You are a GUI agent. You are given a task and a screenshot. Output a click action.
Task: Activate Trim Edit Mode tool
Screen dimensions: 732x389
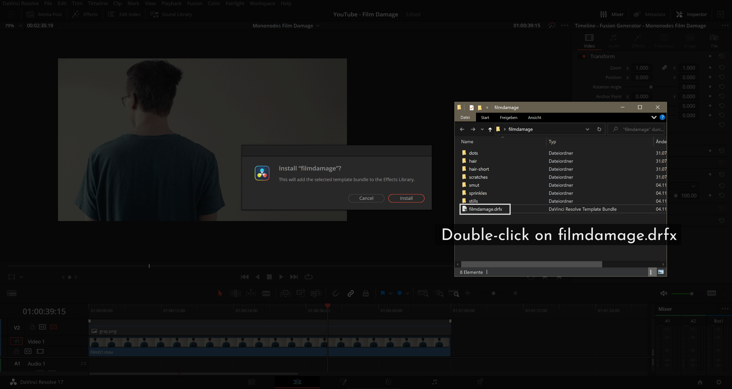click(x=236, y=293)
